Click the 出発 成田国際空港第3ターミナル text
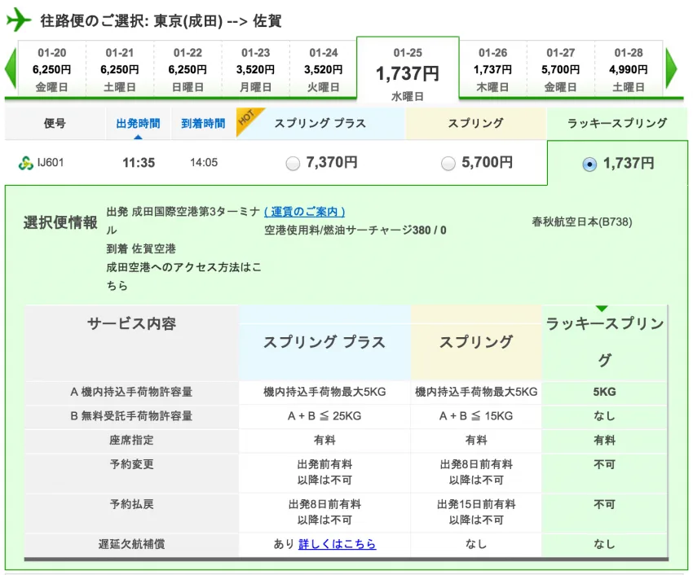Screen dimensions: 693x575 coord(183,221)
